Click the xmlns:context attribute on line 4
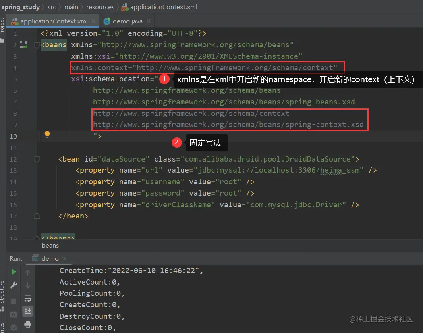Screen dimensions: 423x333 (x=204, y=68)
